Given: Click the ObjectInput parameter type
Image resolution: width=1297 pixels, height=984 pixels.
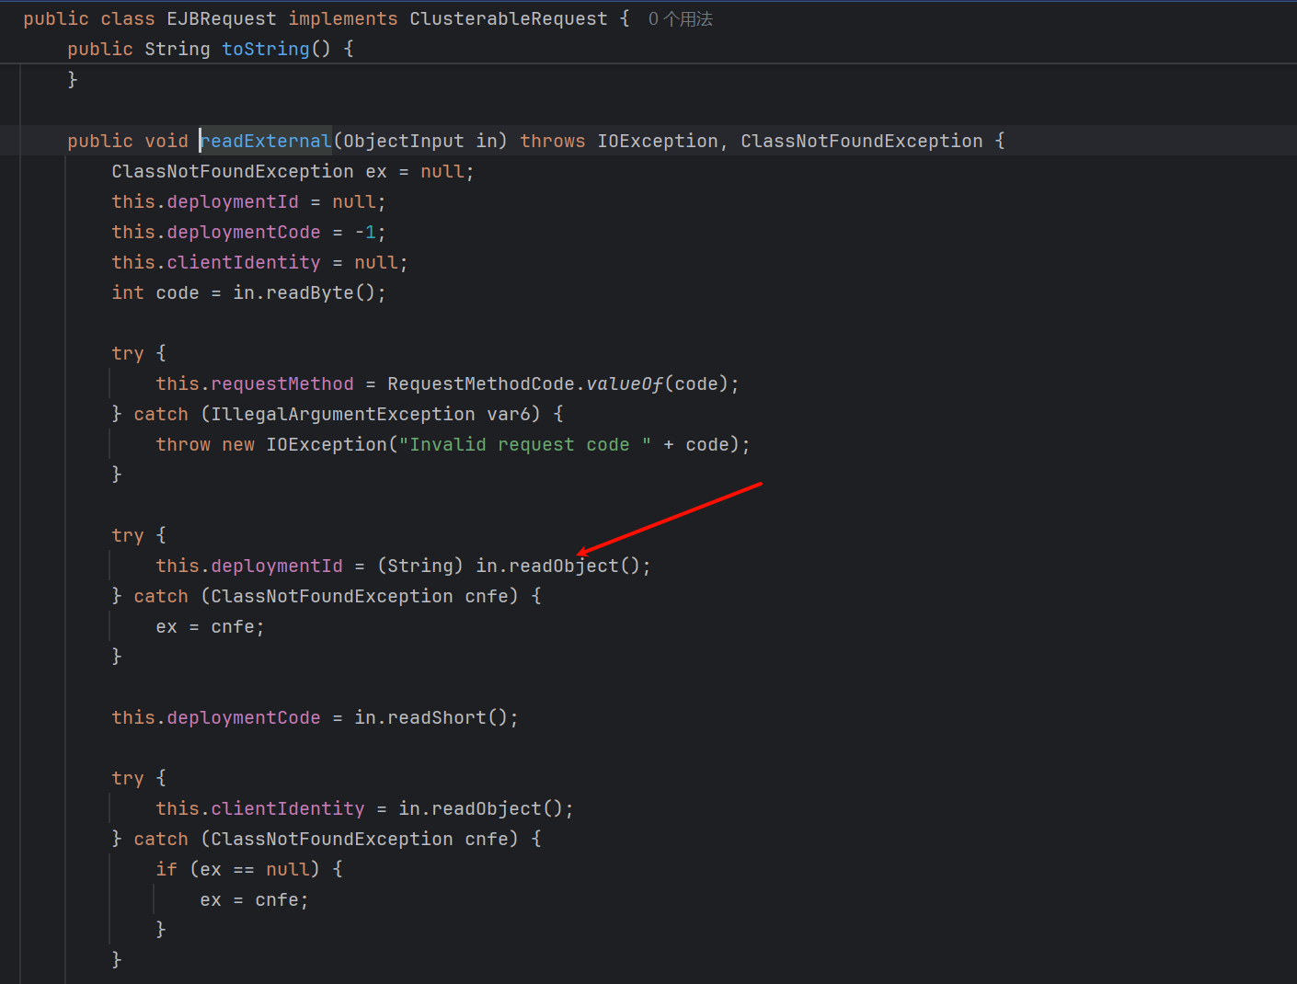Looking at the screenshot, I should tap(403, 141).
